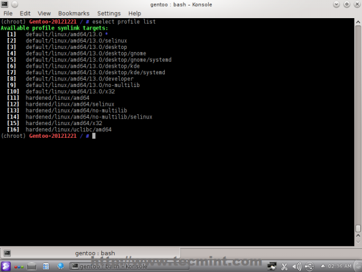The image size is (362, 272).
Task: Click the terminal icon in tab bar
Action: tap(7, 253)
